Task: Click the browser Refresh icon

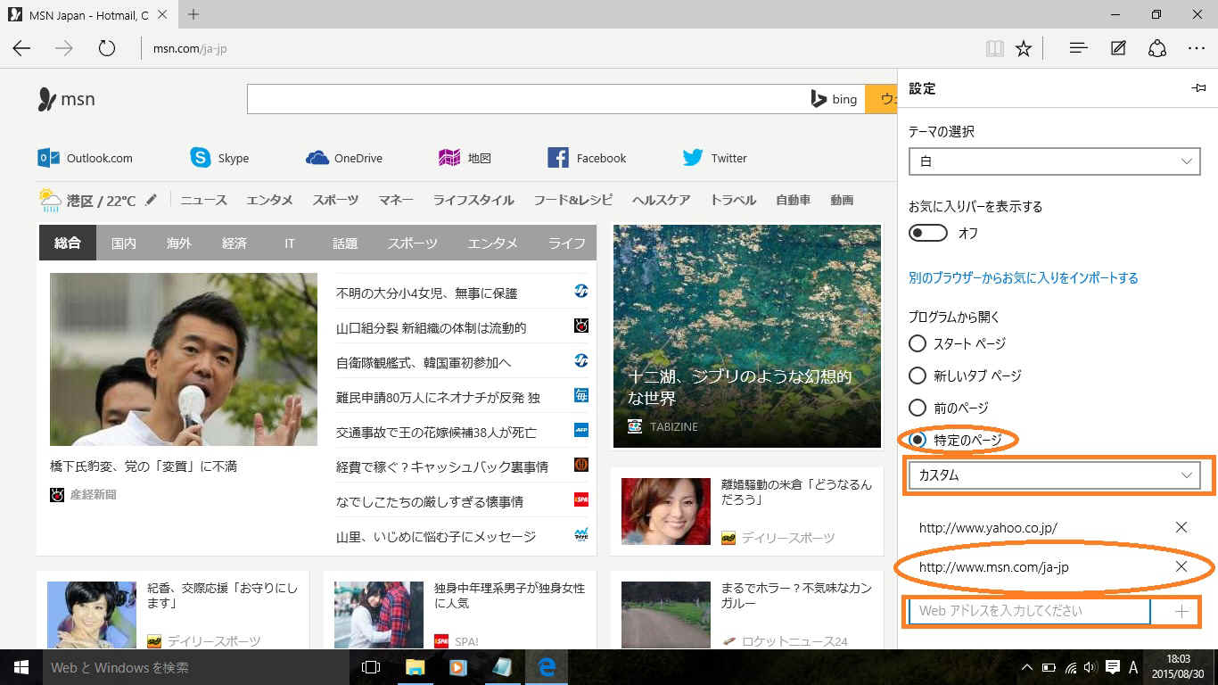Action: [107, 48]
